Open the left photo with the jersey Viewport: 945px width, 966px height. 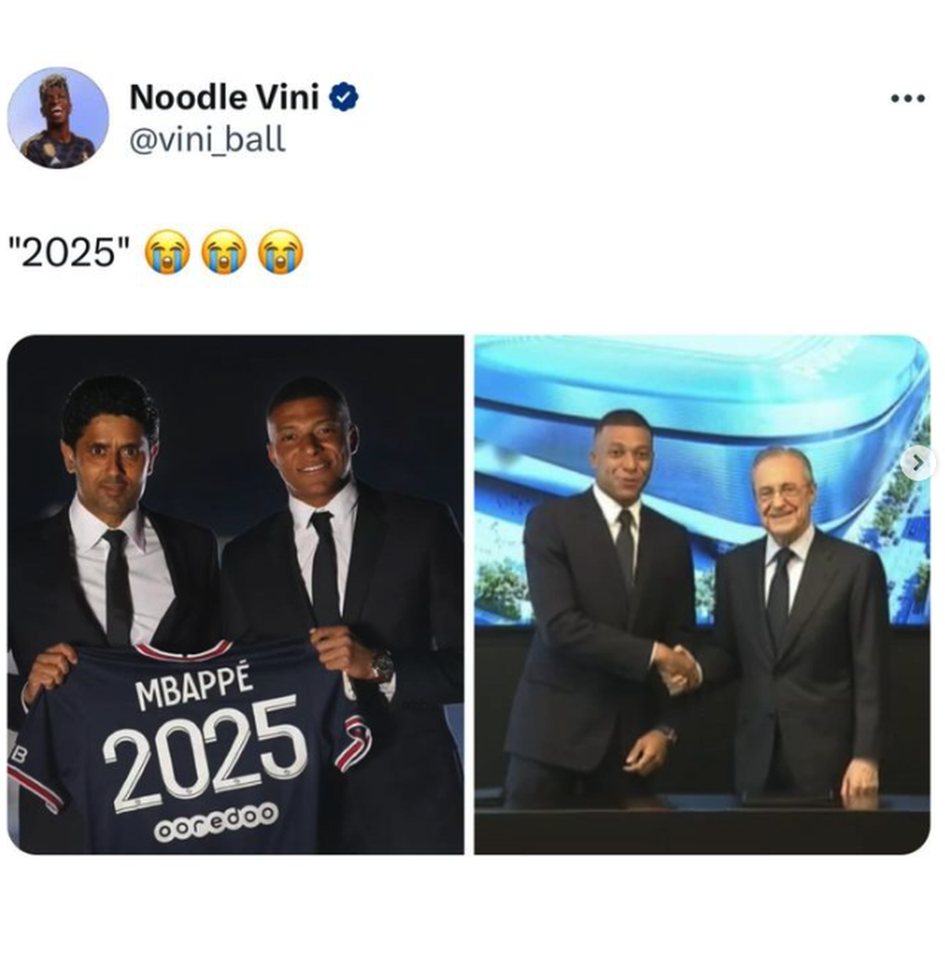click(x=235, y=595)
